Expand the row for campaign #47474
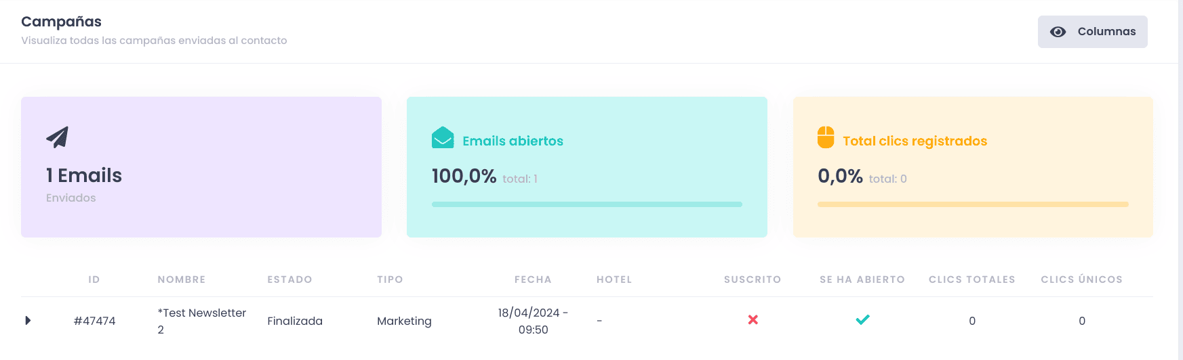The width and height of the screenshot is (1183, 360). pos(28,320)
